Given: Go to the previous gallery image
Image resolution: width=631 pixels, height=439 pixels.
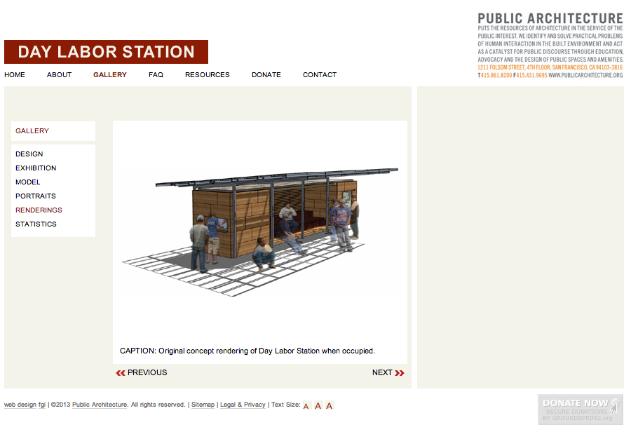Looking at the screenshot, I should pyautogui.click(x=142, y=373).
